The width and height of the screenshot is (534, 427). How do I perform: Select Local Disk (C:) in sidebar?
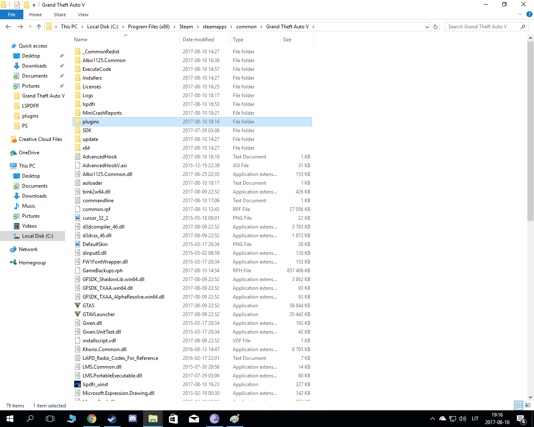pyautogui.click(x=33, y=236)
